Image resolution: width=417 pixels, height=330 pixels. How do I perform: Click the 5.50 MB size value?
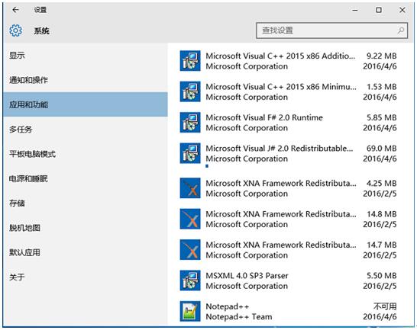(x=382, y=276)
